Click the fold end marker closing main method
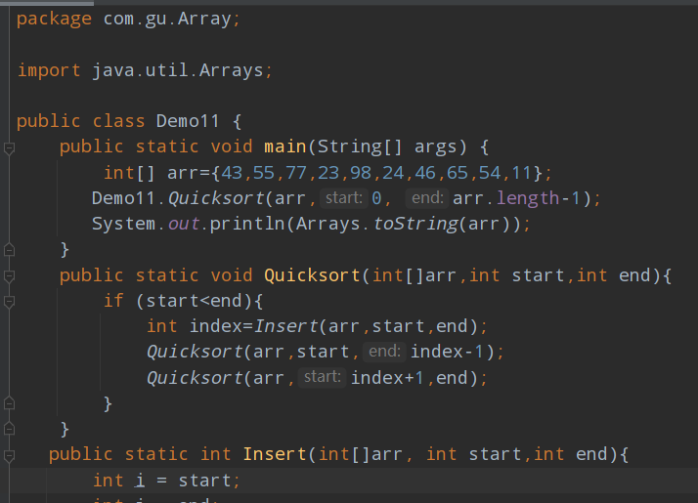Screen dimensions: 698x503 point(9,250)
